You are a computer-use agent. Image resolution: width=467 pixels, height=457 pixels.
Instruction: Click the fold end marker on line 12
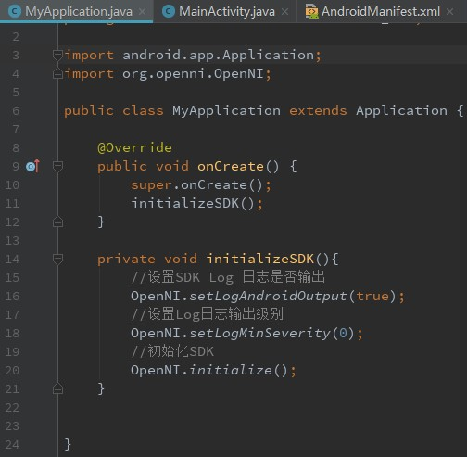[57, 222]
